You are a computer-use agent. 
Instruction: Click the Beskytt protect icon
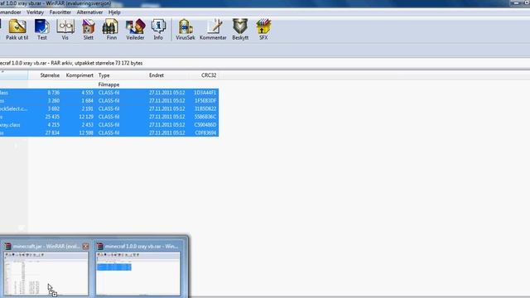[240, 30]
